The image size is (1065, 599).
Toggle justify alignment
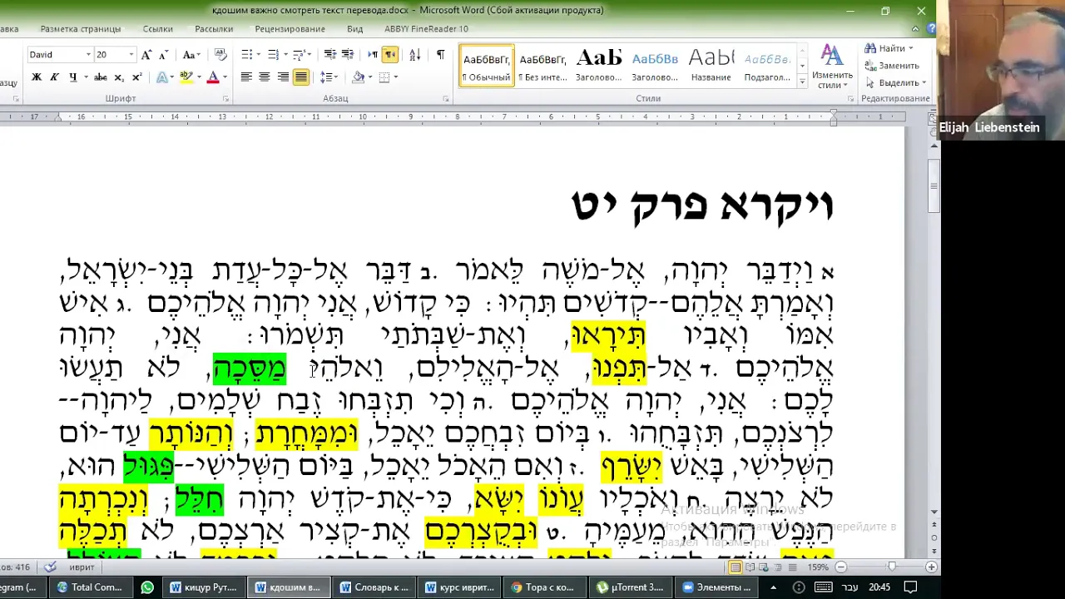point(301,77)
